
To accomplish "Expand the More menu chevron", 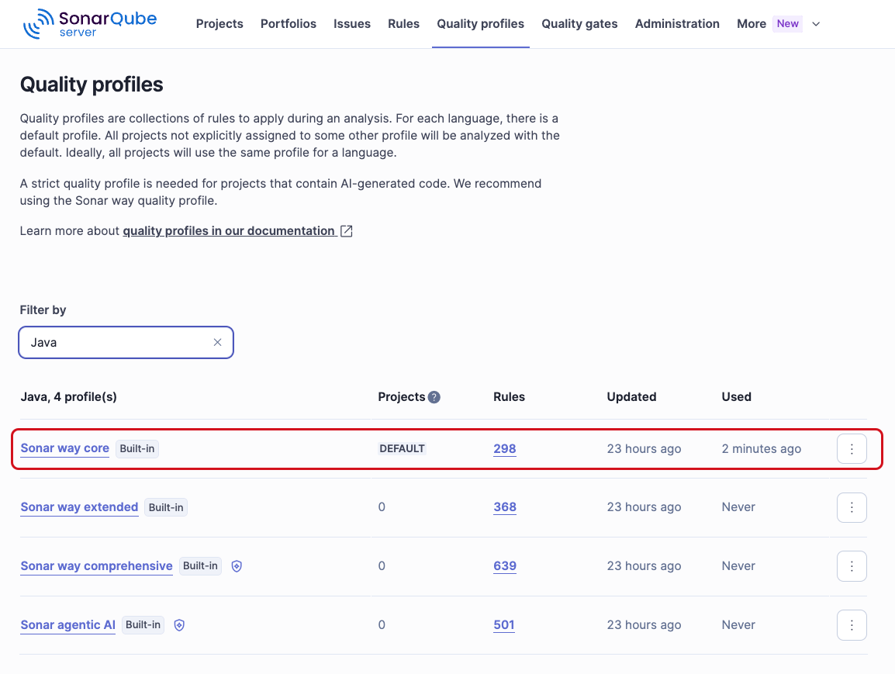I will point(816,24).
